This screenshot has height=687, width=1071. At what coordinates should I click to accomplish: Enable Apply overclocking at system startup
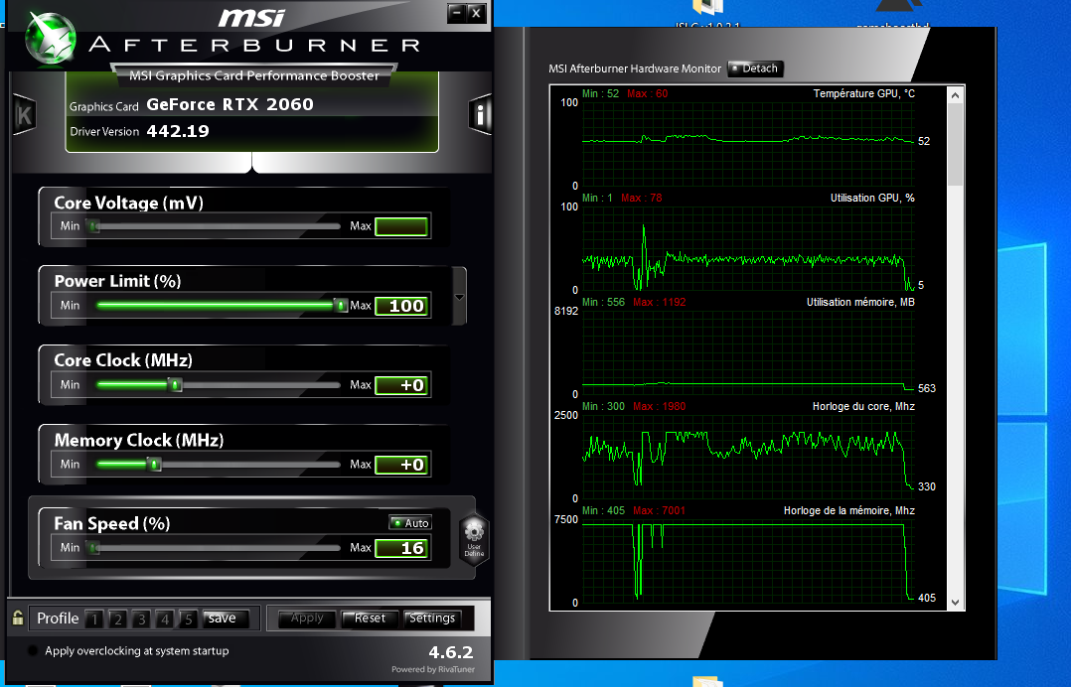tap(32, 650)
